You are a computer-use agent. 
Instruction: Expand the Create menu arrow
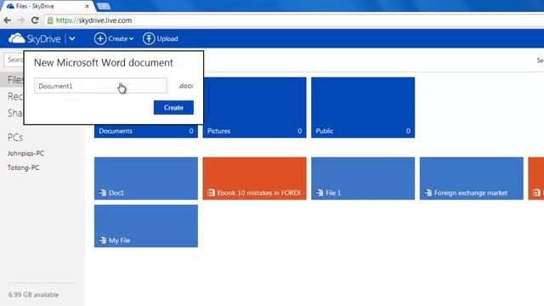pos(131,39)
